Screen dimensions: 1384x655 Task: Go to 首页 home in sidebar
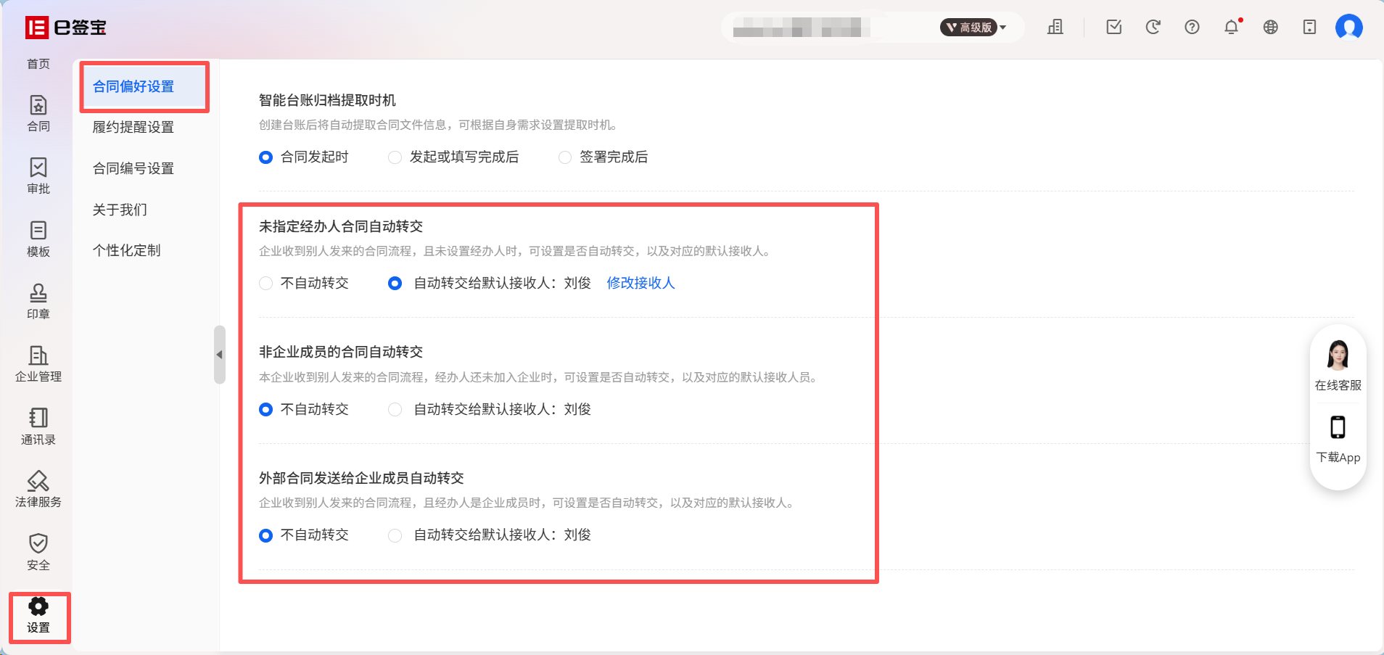click(38, 64)
